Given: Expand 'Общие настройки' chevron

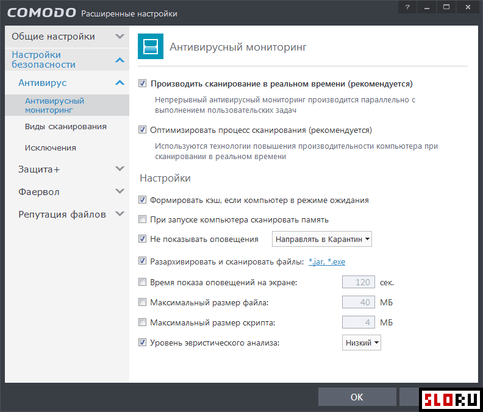Looking at the screenshot, I should click(x=120, y=37).
